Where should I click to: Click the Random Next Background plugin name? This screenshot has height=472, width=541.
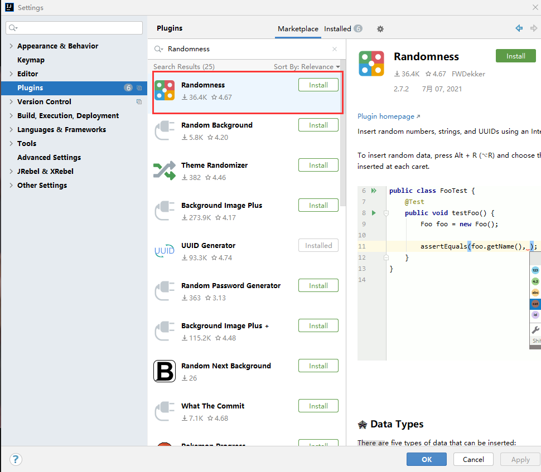226,366
